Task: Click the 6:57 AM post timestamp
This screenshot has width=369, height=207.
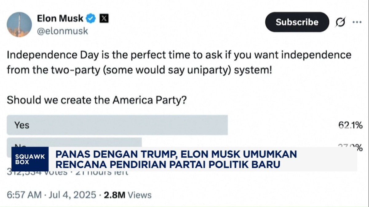Action: pos(24,195)
